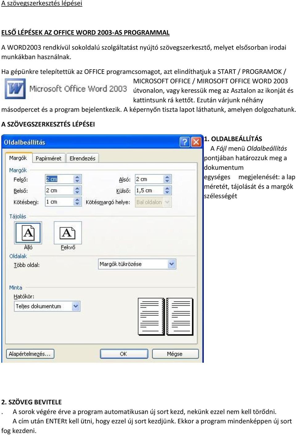Confirm the dialog with OK
The width and height of the screenshot is (296, 435).
click(123, 354)
